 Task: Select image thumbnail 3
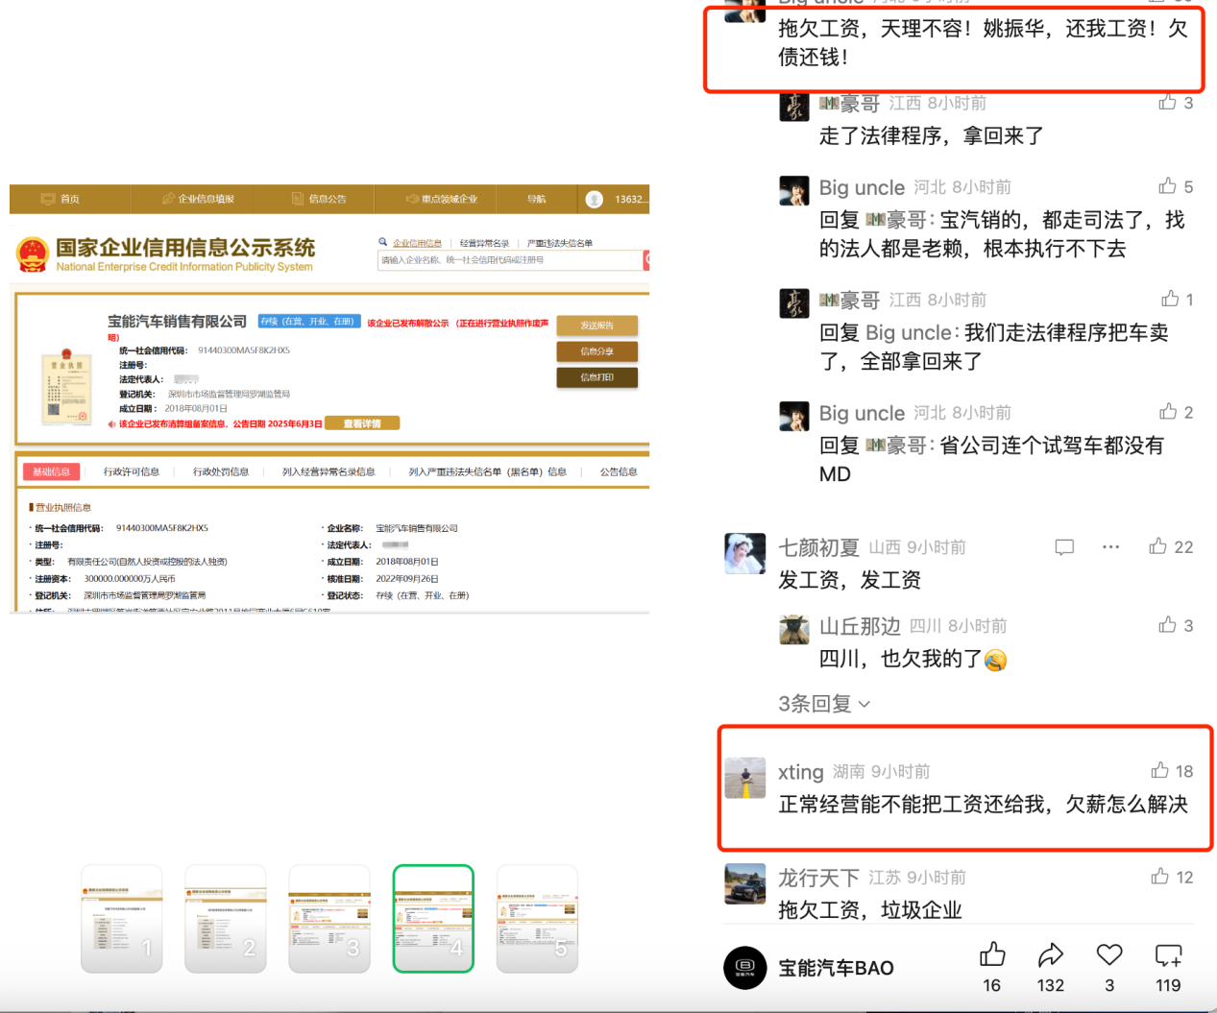329,919
